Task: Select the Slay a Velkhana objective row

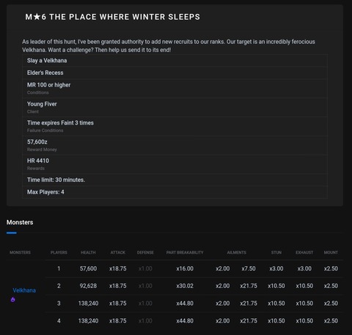Action: pos(175,61)
